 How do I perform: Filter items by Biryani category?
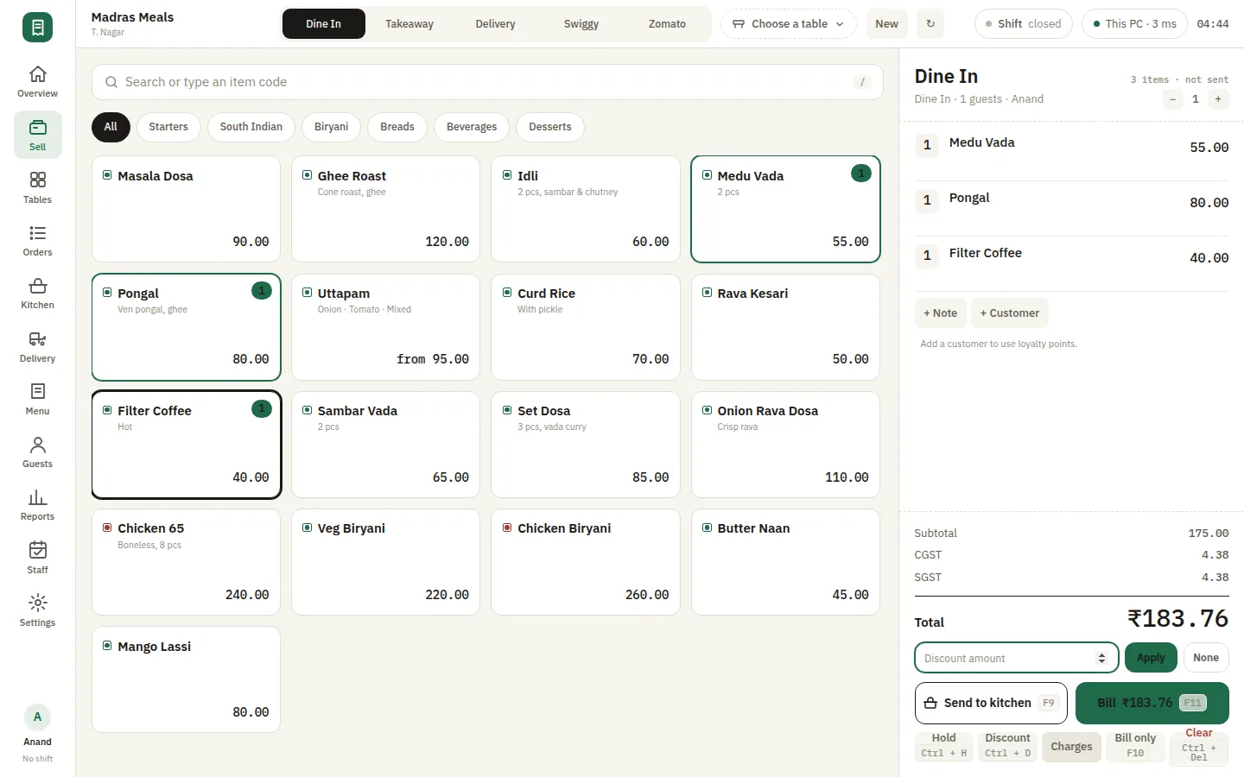(331, 127)
